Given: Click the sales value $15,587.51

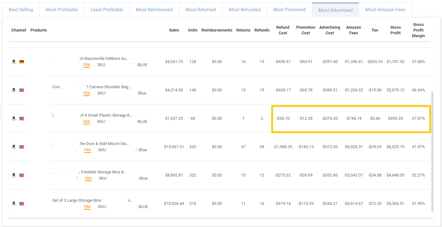Looking at the screenshot, I should point(174,147).
